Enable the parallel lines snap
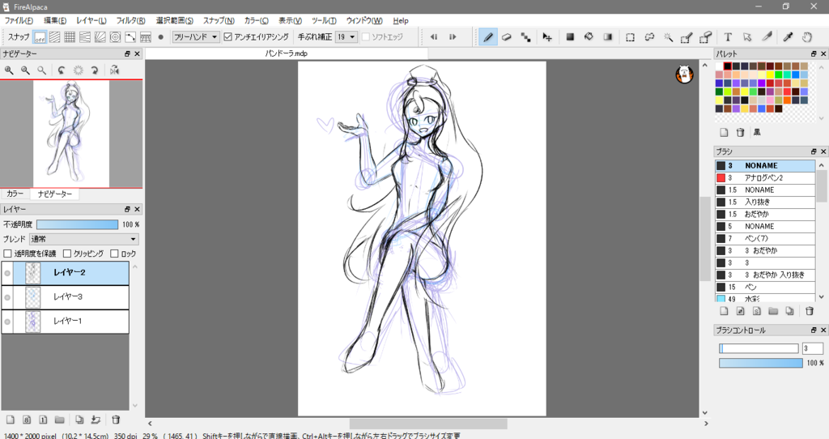Screen dimensions: 829x439 click(x=54, y=37)
